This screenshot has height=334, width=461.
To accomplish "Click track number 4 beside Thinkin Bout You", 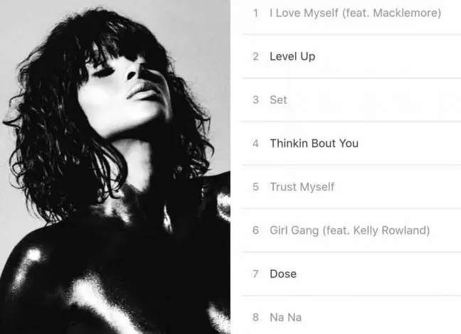I will click(x=256, y=144).
